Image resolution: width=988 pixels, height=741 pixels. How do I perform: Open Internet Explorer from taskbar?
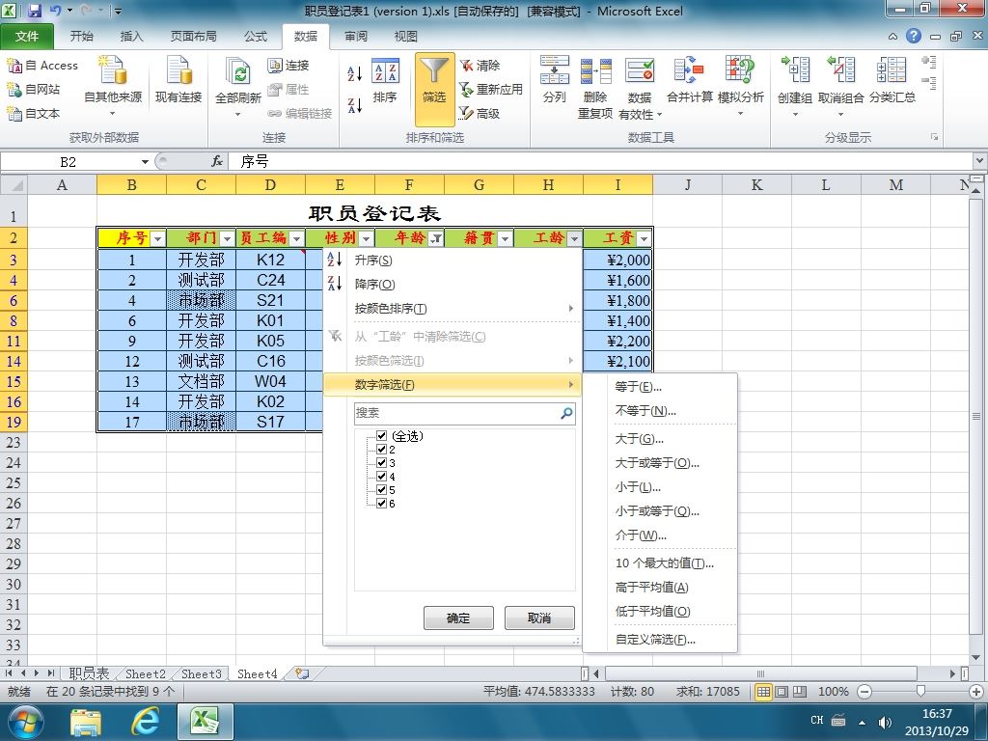pos(145,721)
